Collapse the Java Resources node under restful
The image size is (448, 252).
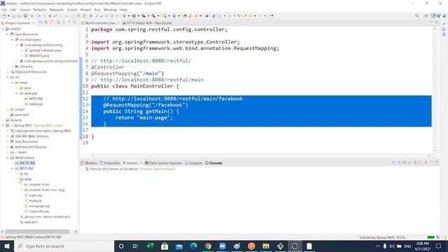[8, 34]
